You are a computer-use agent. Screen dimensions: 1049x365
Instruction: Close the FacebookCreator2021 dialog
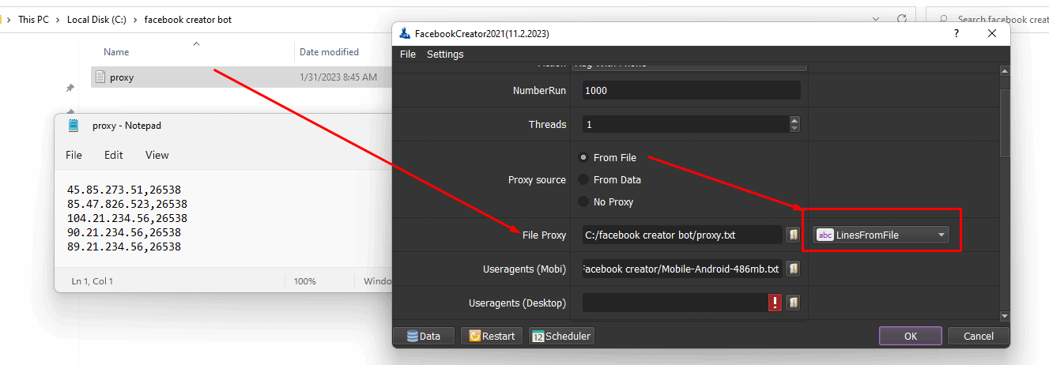click(992, 33)
